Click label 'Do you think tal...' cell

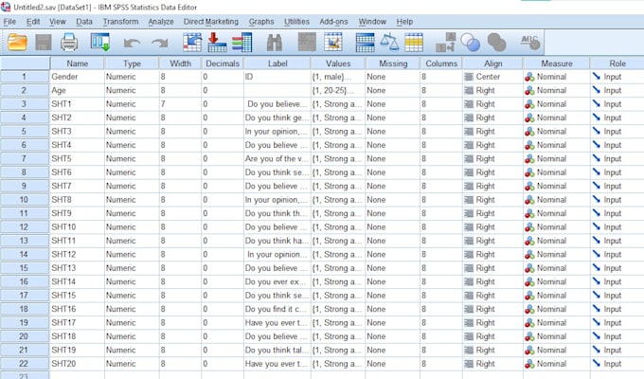pyautogui.click(x=277, y=351)
